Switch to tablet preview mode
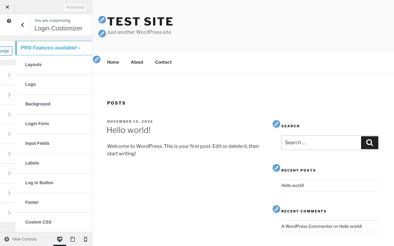Screen dimensions: 394x246 click(73, 239)
